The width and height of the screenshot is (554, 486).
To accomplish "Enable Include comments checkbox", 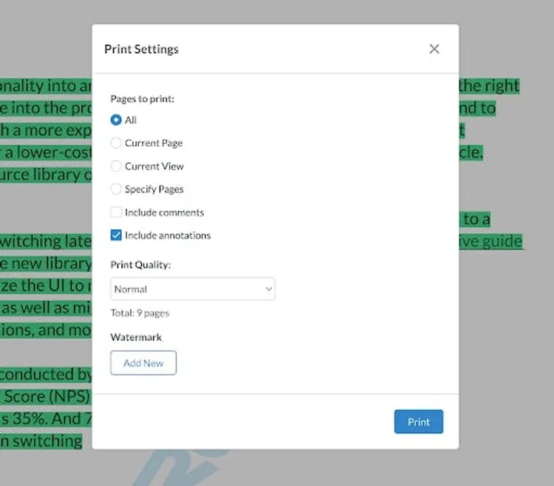I will pos(116,212).
